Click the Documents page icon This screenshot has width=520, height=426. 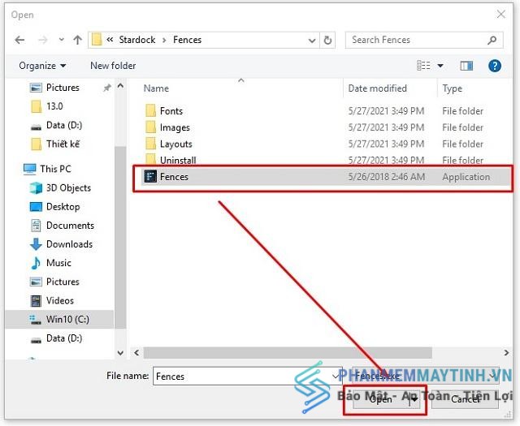[x=36, y=226]
